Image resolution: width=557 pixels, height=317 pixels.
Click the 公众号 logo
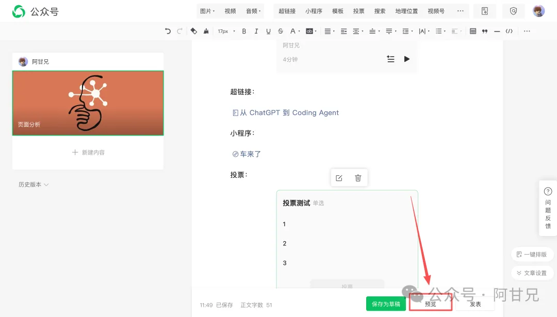pos(35,11)
